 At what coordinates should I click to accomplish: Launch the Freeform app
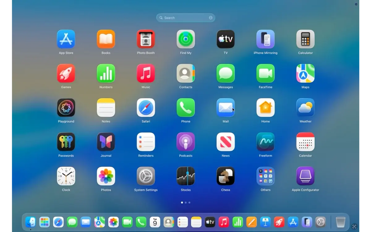click(x=265, y=142)
